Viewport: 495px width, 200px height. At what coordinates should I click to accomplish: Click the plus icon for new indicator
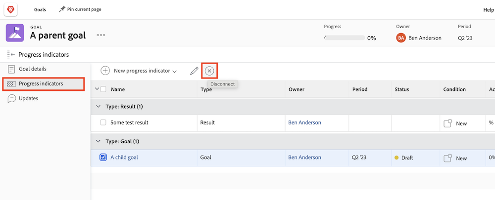click(x=105, y=71)
